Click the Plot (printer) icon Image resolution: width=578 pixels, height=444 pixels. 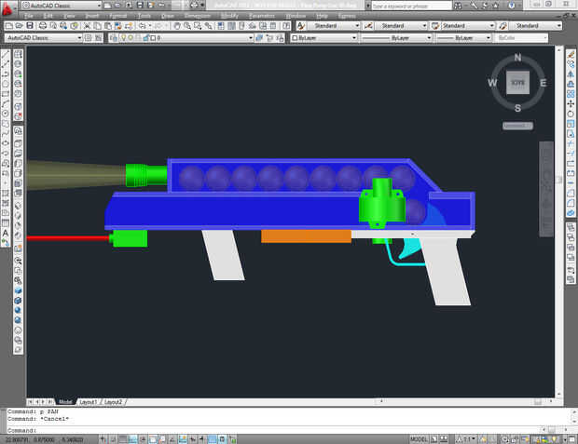(42, 25)
